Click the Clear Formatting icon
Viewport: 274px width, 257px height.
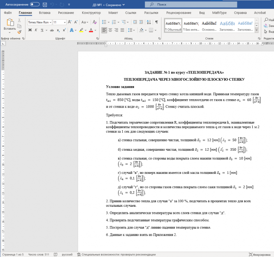pos(95,22)
